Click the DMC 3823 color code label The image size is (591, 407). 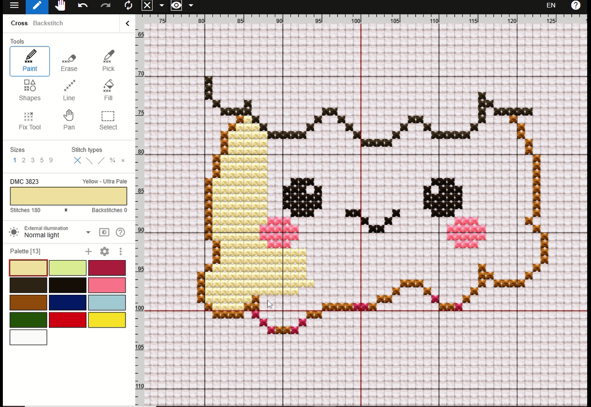tap(24, 182)
